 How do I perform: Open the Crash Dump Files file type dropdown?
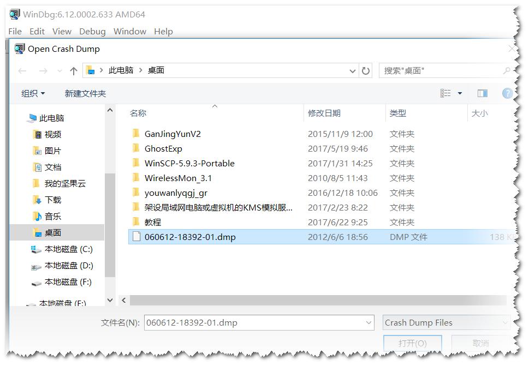pos(446,322)
